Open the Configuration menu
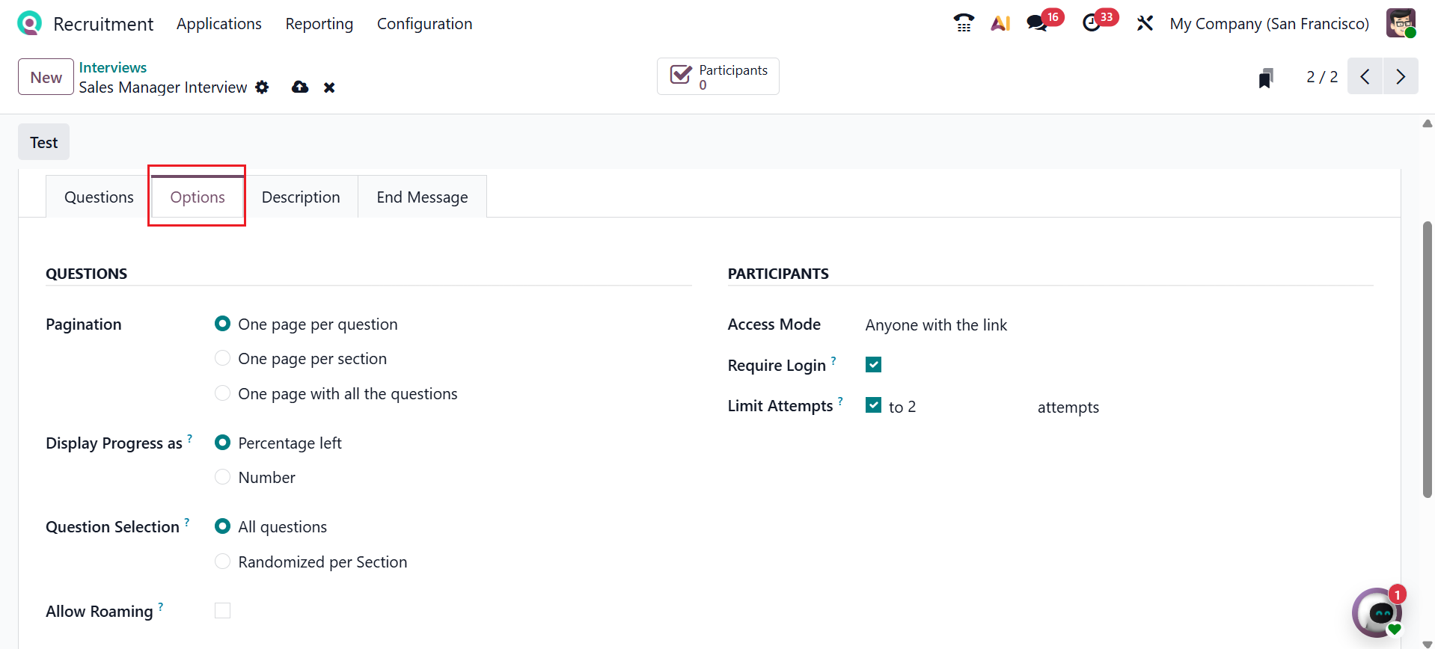The width and height of the screenshot is (1435, 649). tap(424, 24)
